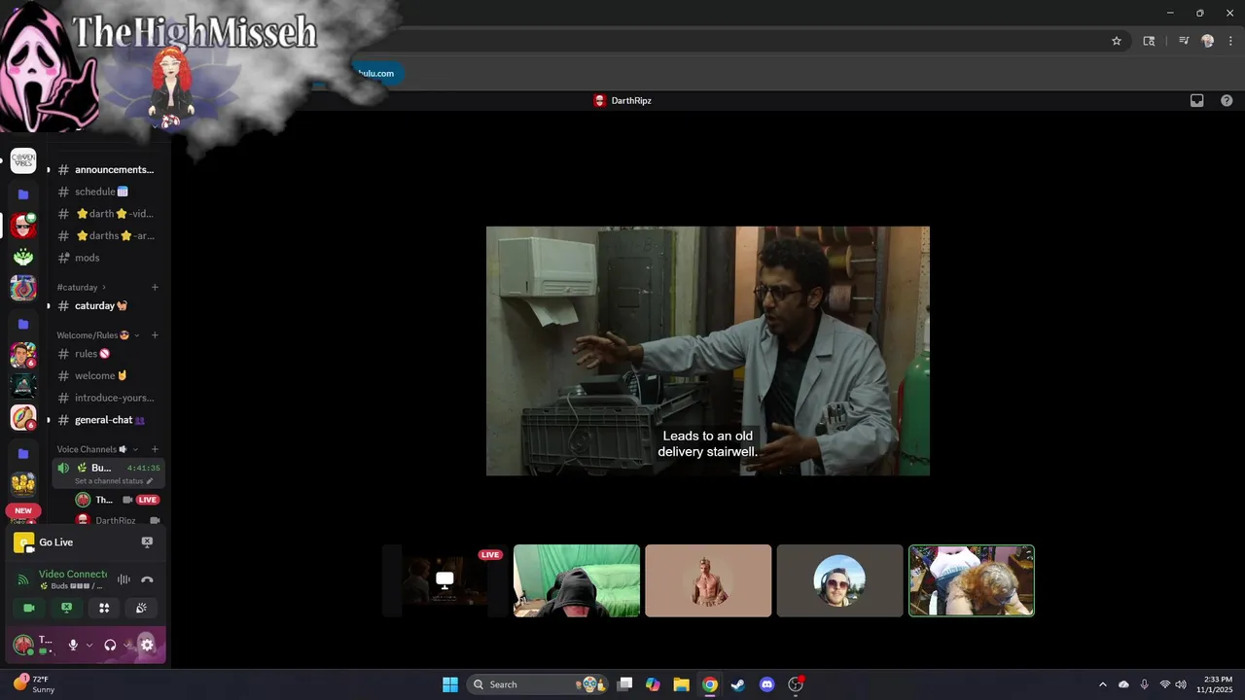Select the green couch camera tile

577,580
